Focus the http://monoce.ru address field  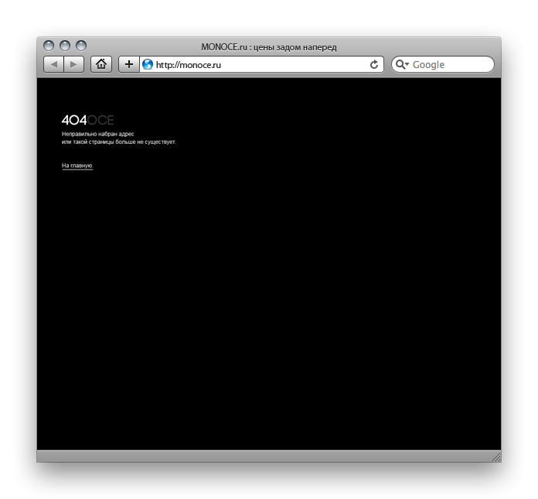click(x=261, y=64)
